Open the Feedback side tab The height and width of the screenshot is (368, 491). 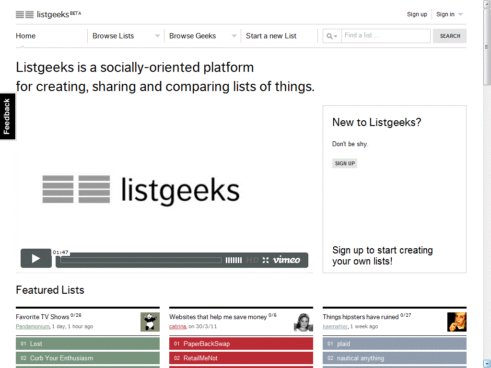tap(8, 116)
